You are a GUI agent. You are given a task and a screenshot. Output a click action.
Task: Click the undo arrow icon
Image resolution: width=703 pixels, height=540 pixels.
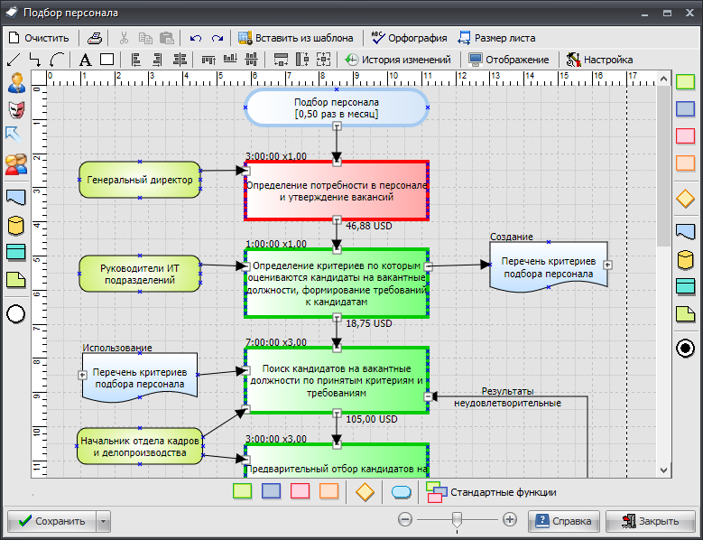click(x=196, y=38)
